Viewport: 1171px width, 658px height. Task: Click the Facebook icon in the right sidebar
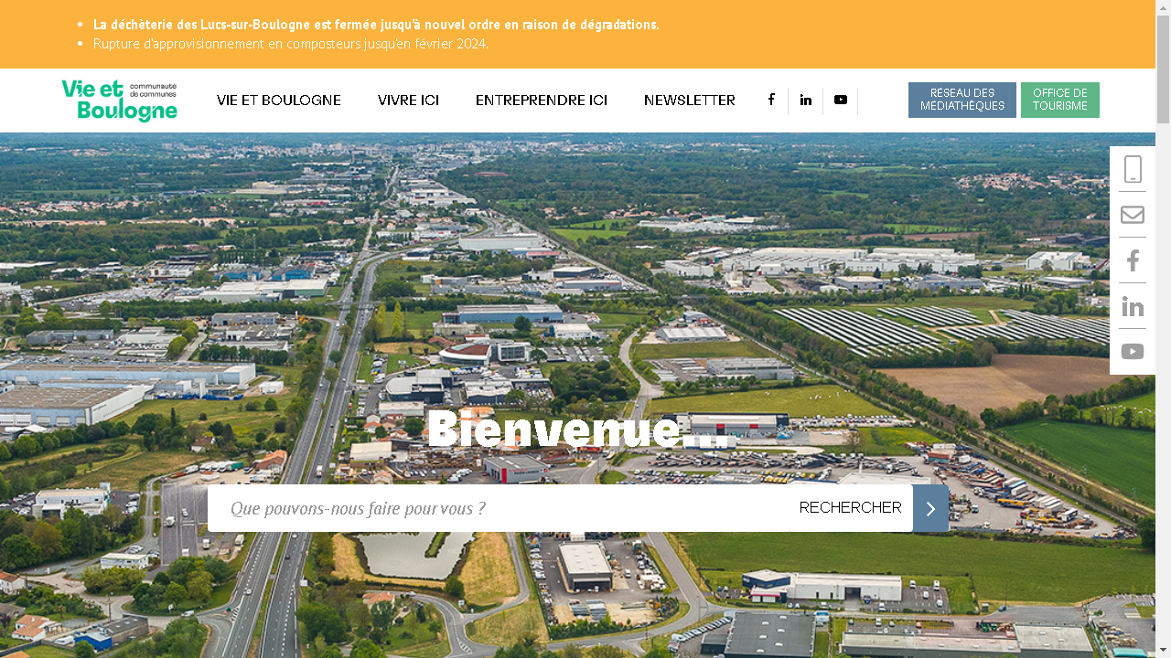[x=1132, y=260]
